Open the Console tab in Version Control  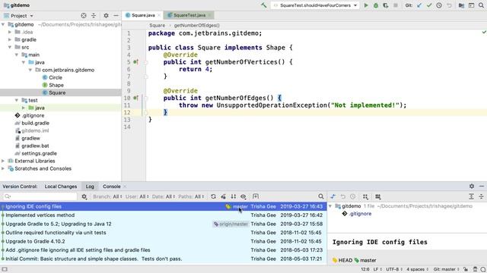click(112, 187)
